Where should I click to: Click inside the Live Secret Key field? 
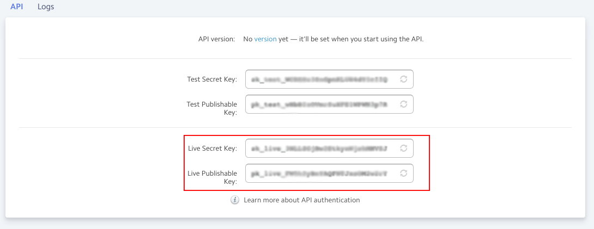(319, 148)
